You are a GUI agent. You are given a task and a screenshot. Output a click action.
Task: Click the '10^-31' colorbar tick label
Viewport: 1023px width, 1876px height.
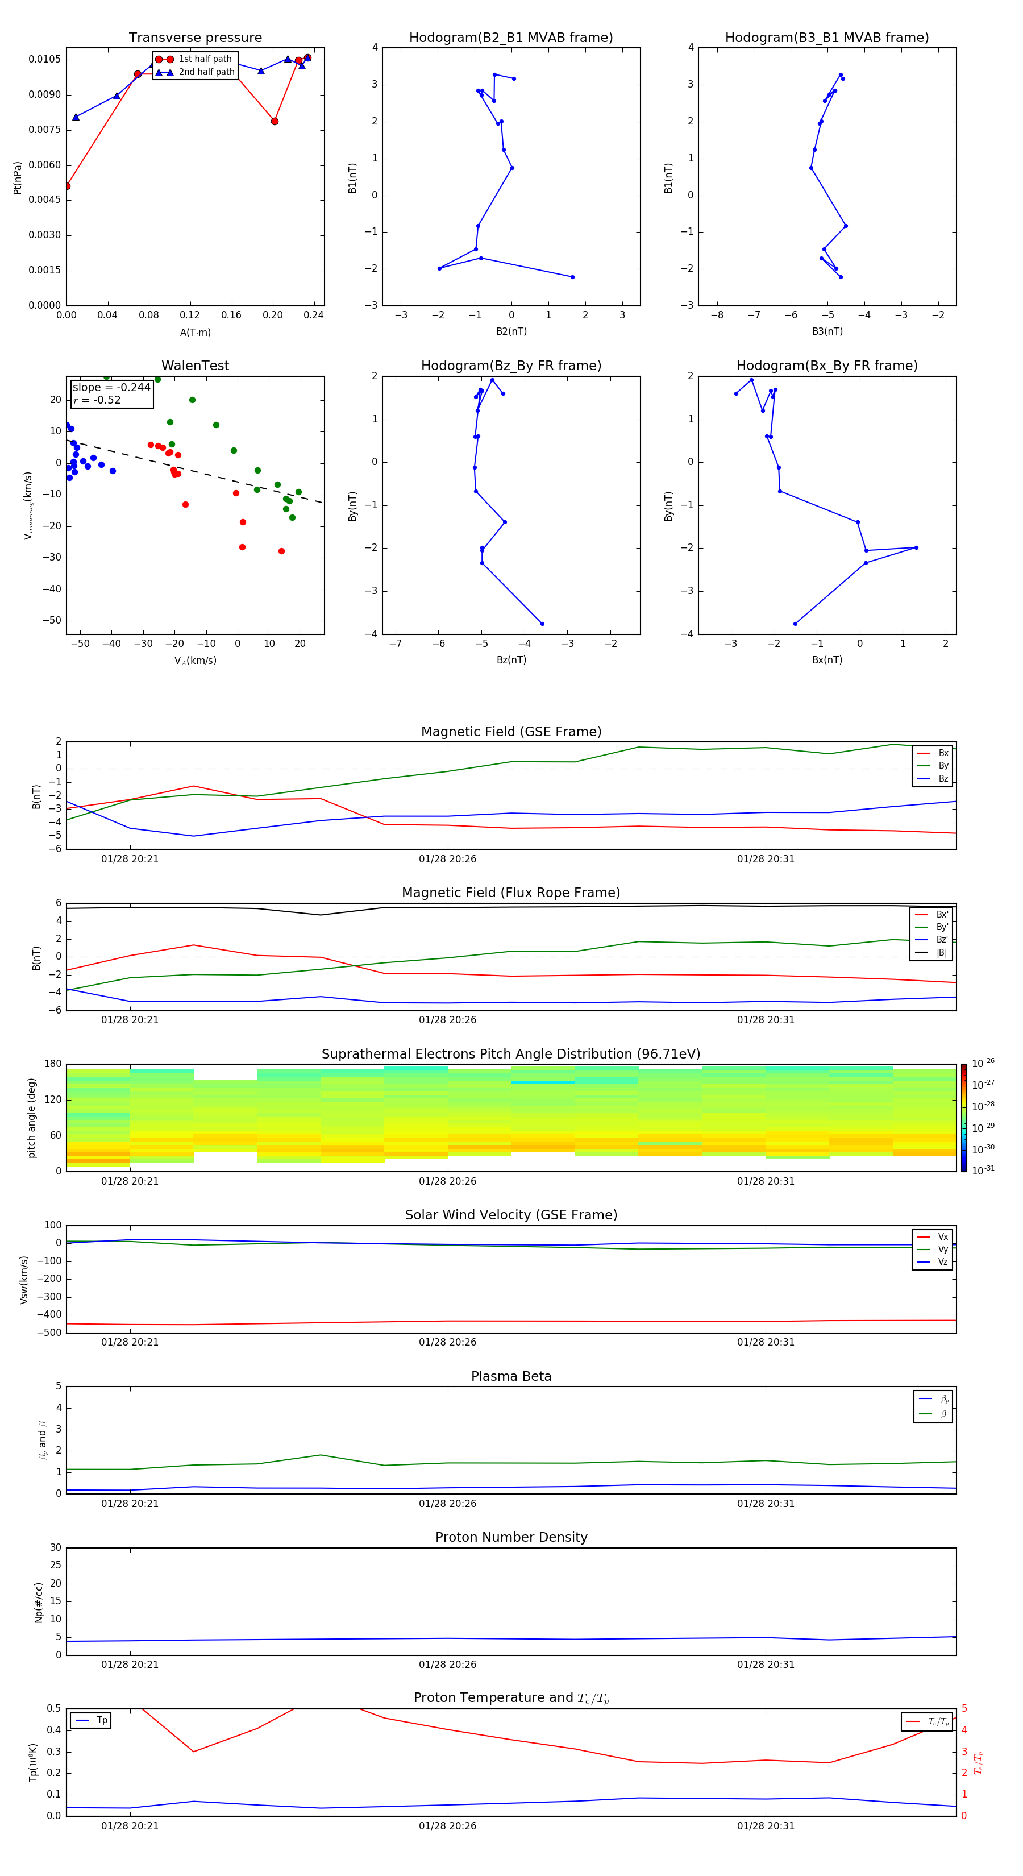coord(983,1171)
